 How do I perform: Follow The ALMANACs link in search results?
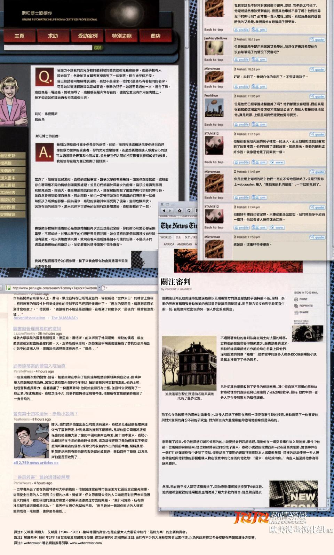[64, 318]
